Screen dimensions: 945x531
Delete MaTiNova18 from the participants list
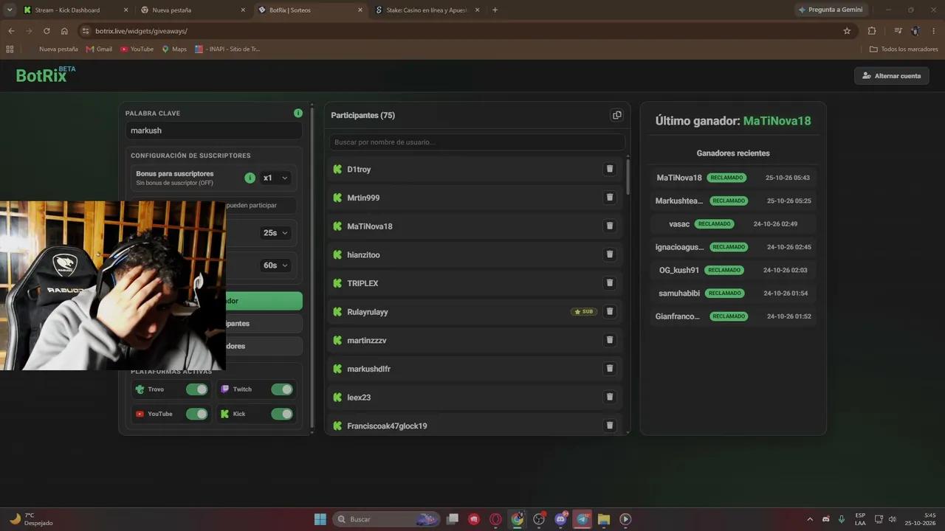[x=610, y=226]
